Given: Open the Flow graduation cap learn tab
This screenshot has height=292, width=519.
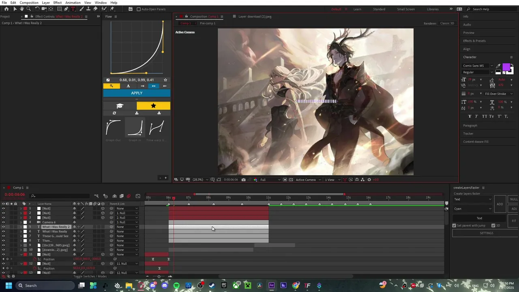Looking at the screenshot, I should pos(120,106).
